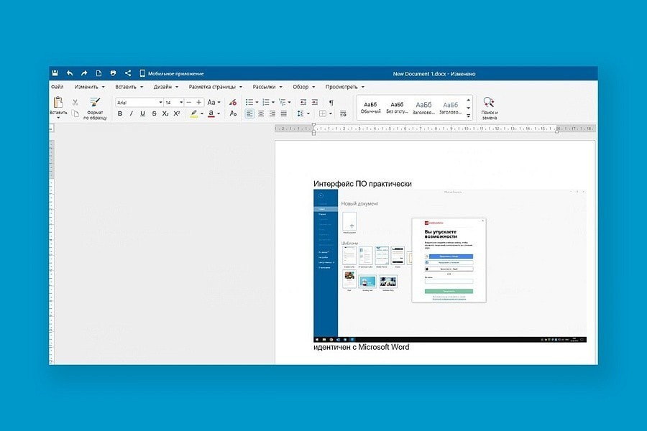This screenshot has height=431, width=647.
Task: Expand paste options arrow under Вставить button
Action: tap(58, 118)
